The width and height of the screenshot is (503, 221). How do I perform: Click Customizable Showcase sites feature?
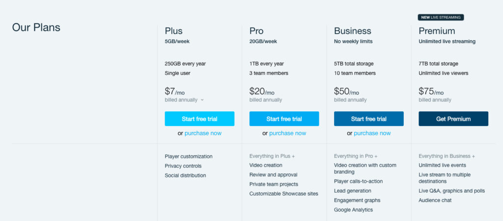(x=284, y=194)
